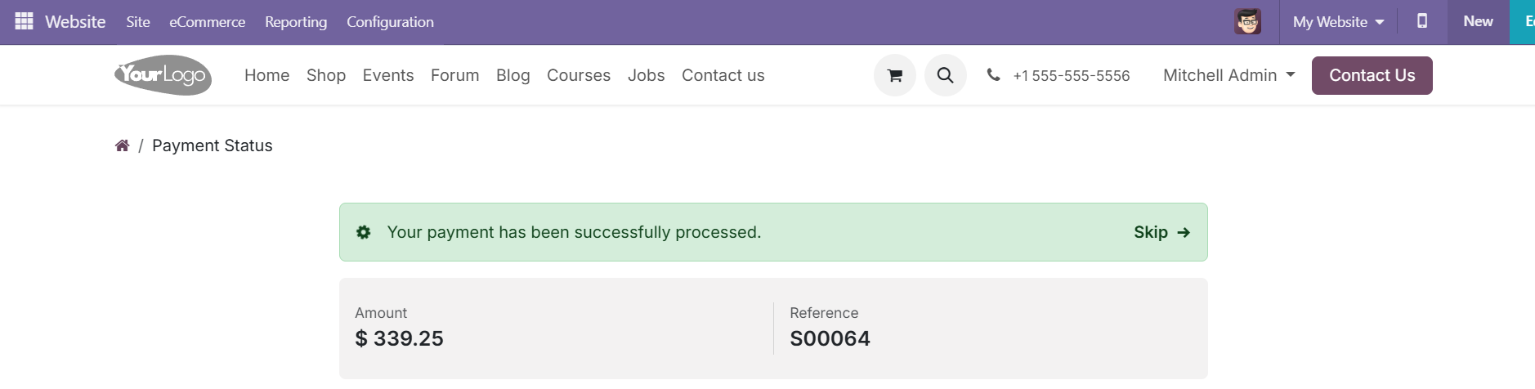Click the Mitchell Admin avatar picture
Screen dimensions: 1535x389
tap(1248, 21)
